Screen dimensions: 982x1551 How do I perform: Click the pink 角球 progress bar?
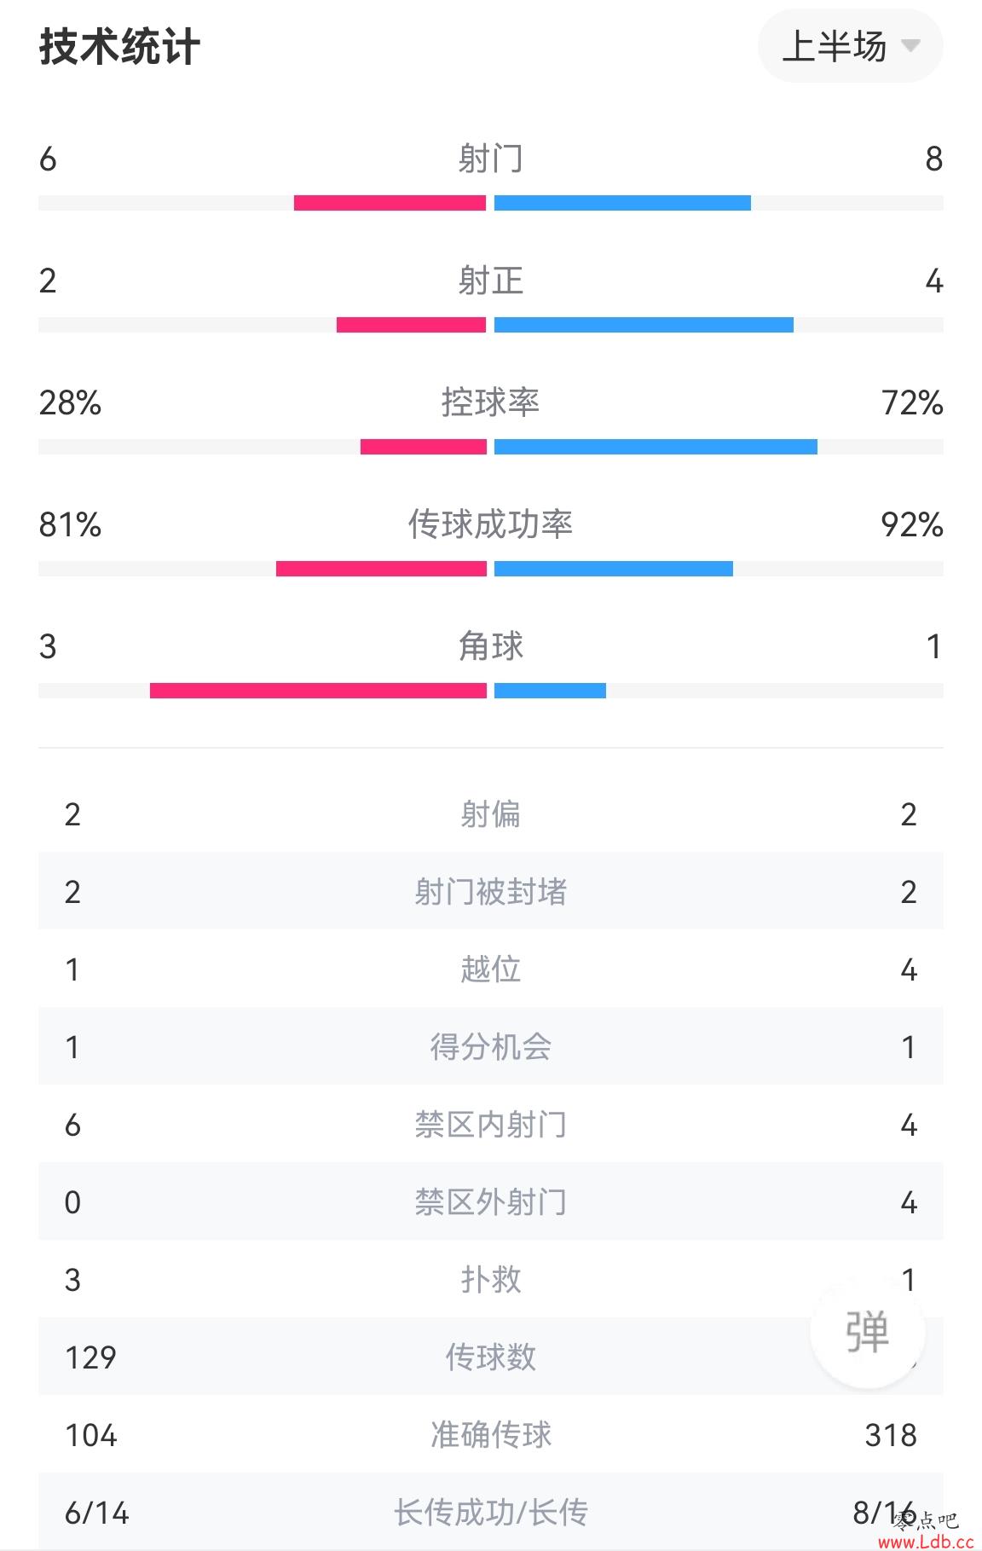318,691
